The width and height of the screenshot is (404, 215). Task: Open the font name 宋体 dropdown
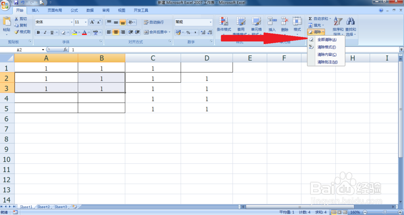click(72, 22)
